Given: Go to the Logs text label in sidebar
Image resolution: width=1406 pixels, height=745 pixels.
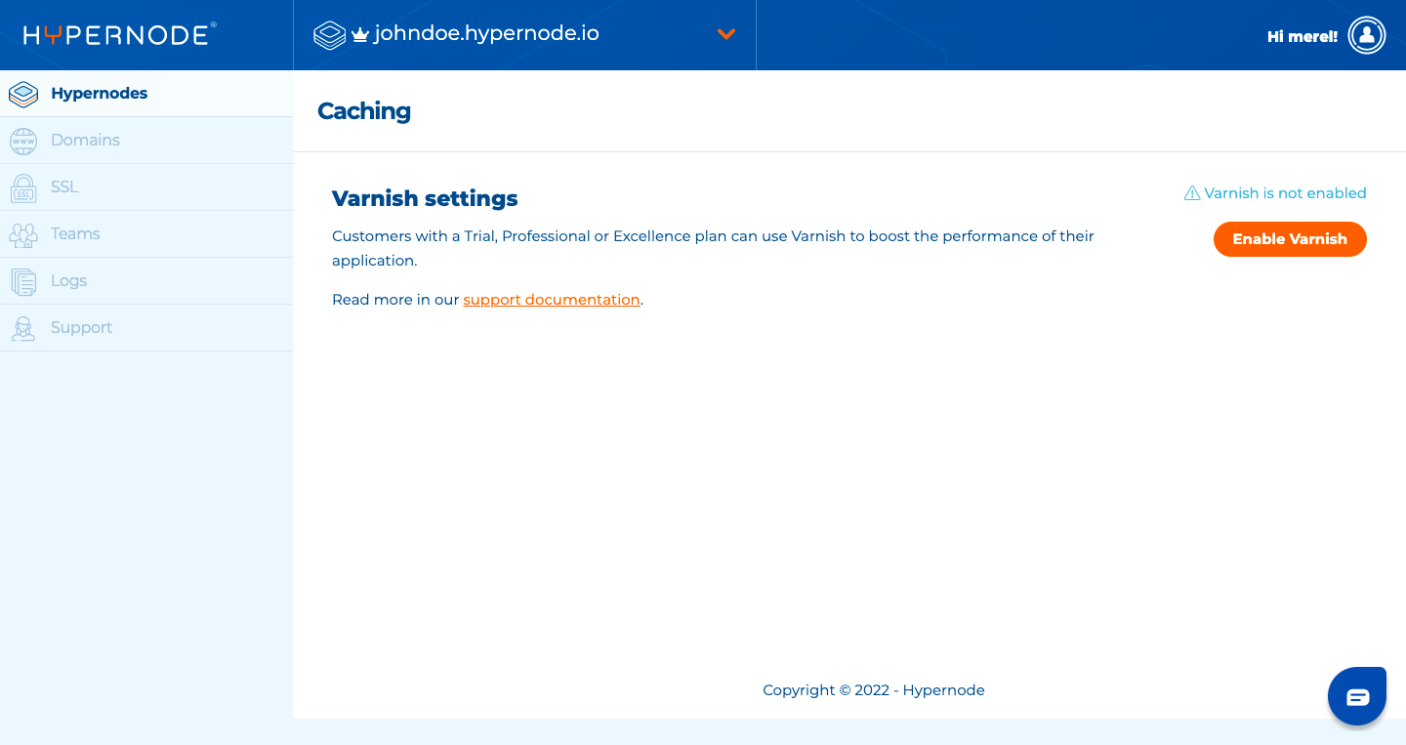Looking at the screenshot, I should [68, 281].
